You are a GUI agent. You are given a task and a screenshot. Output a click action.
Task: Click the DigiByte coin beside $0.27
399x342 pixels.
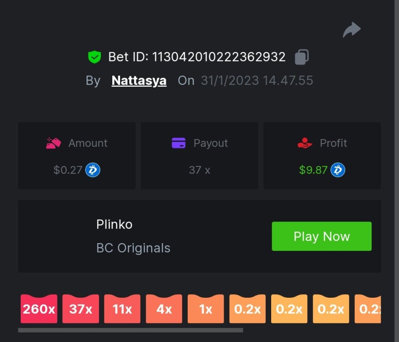tap(93, 170)
